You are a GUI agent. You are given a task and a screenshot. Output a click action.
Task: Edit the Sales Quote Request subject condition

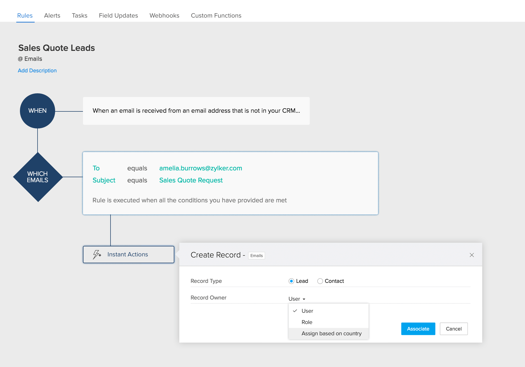point(191,180)
